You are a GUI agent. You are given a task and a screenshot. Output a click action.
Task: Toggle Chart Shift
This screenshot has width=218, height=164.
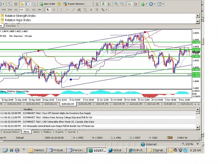point(136,4)
